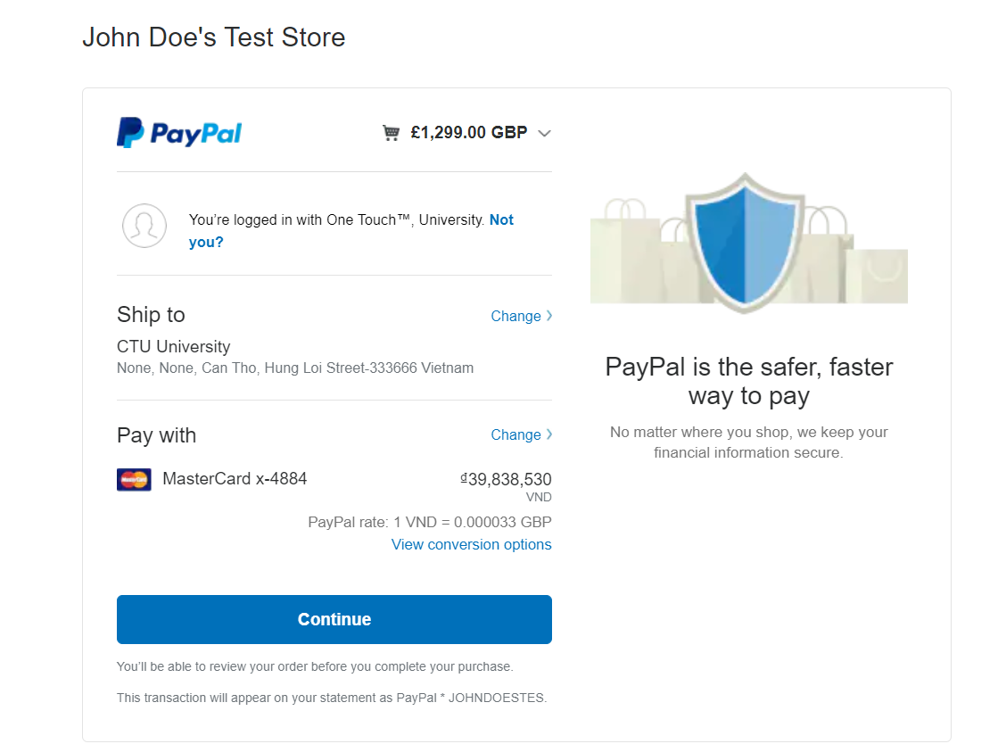Click the profile avatar icon
The width and height of the screenshot is (1006, 744).
pos(144,226)
